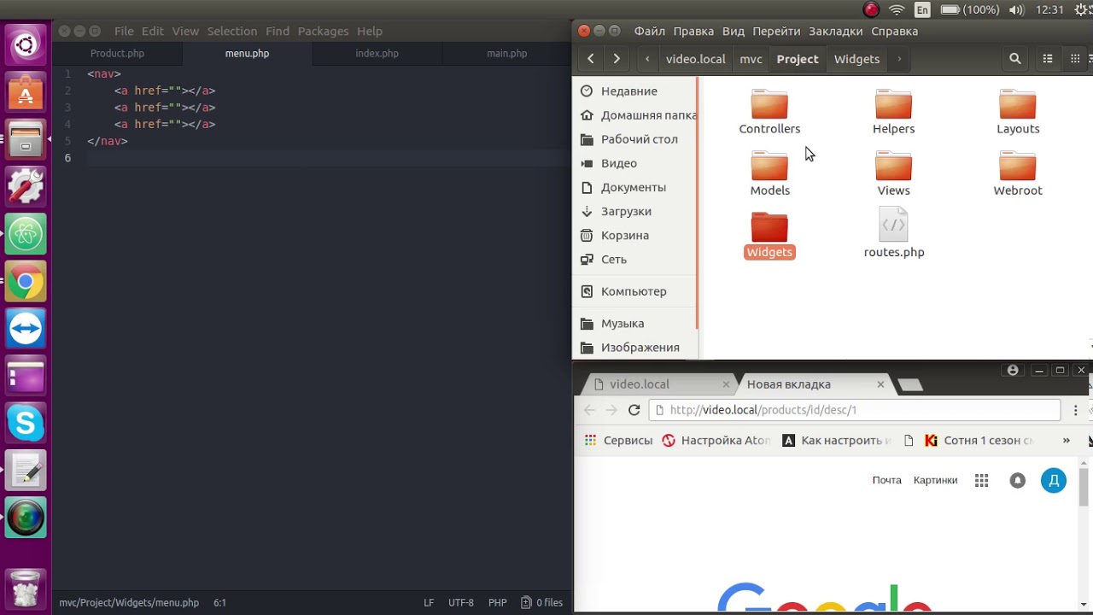This screenshot has width=1093, height=615.
Task: Open Trash in launcher
Action: click(x=26, y=588)
